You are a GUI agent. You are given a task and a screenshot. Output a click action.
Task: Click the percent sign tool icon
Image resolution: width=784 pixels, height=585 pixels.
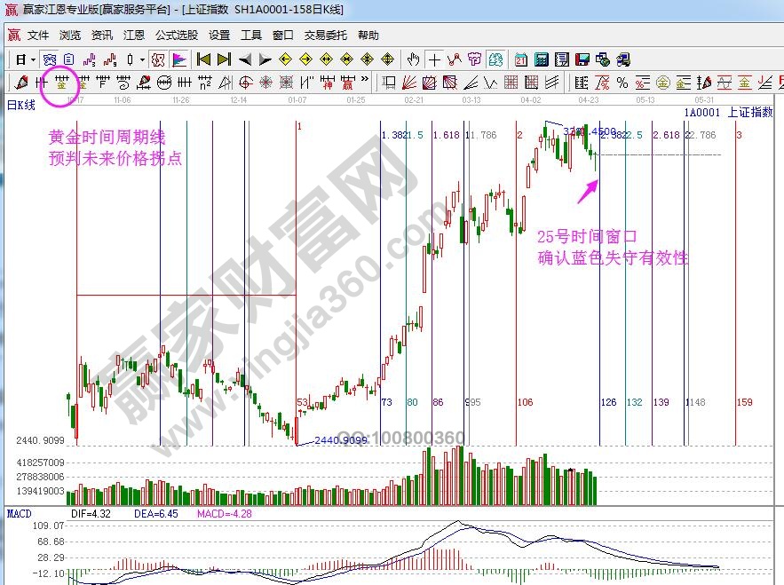[622, 83]
